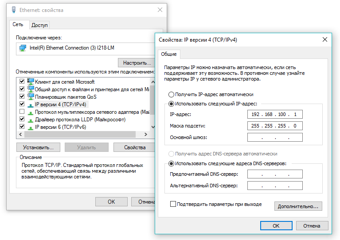
Task: Enable the multiplexor protocol checkbox
Action: click(x=22, y=112)
